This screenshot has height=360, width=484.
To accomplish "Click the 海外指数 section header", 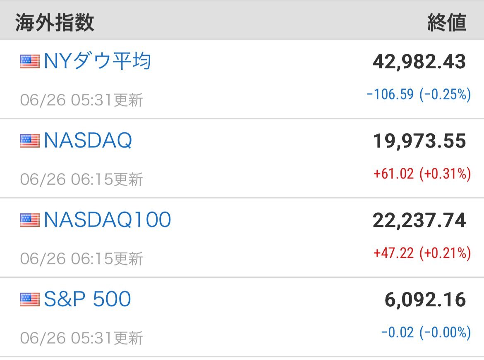I will click(55, 22).
